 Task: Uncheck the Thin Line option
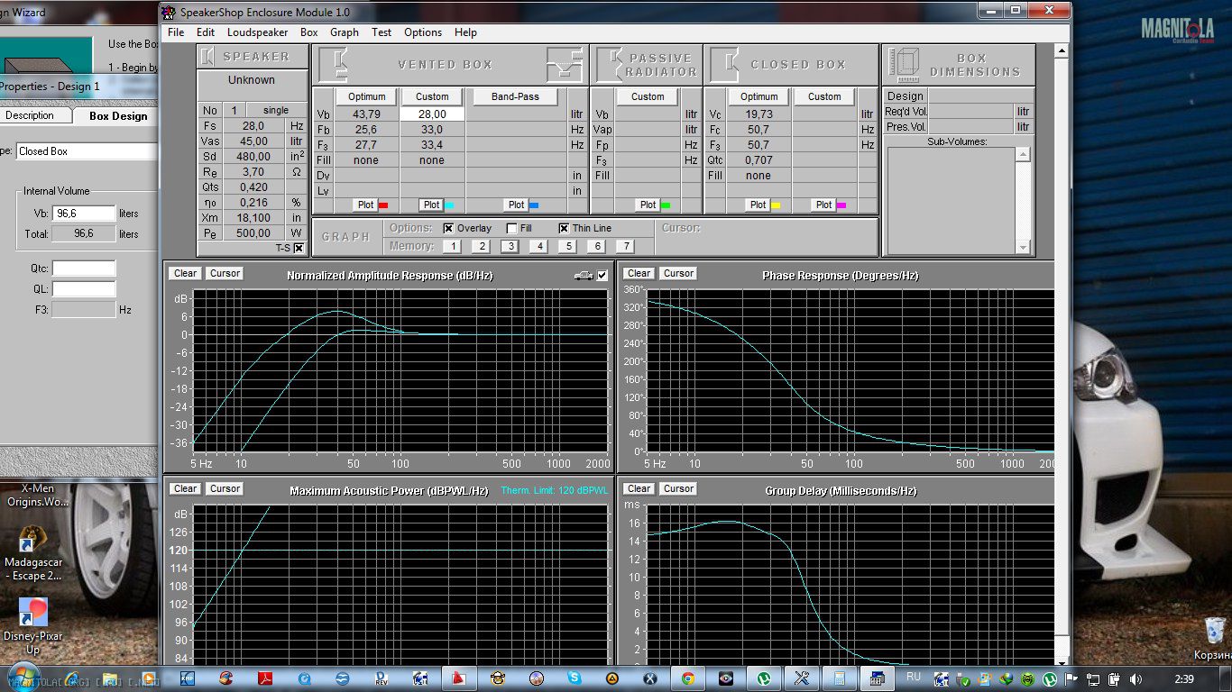pyautogui.click(x=564, y=229)
